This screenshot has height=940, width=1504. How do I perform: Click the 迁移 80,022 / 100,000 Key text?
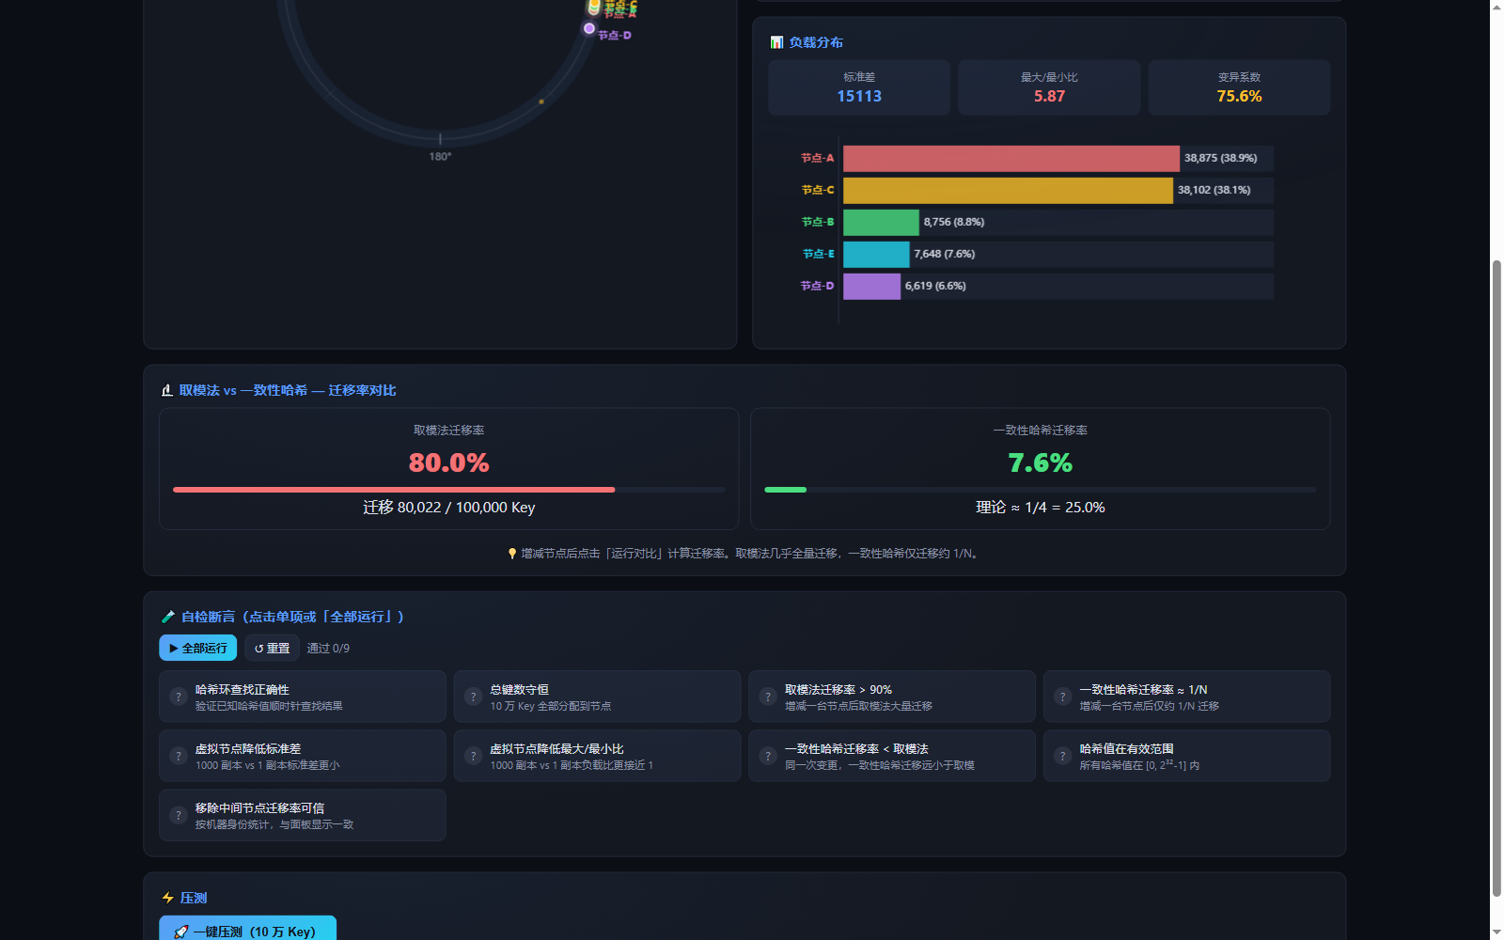448,508
